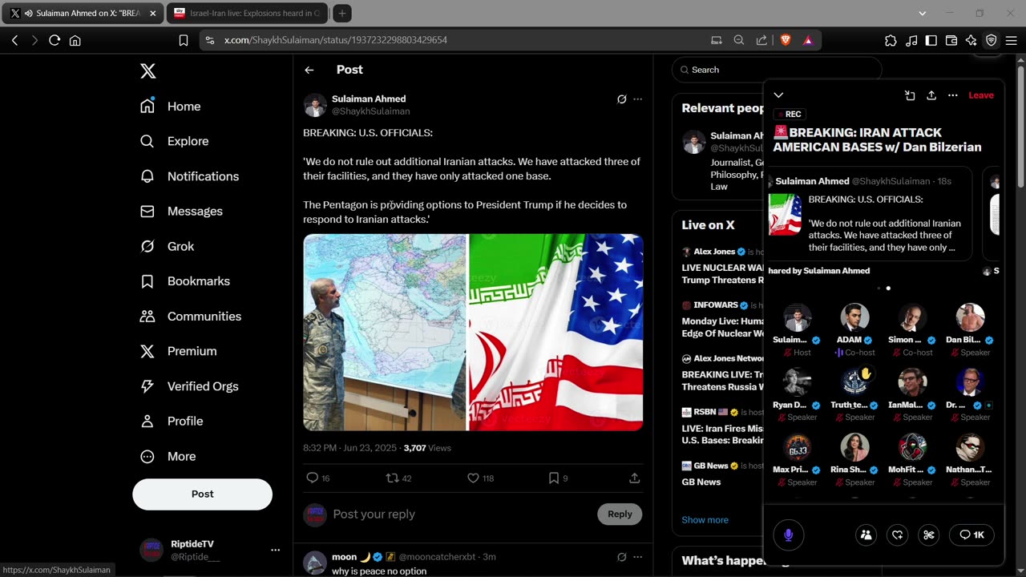Screen dimensions: 1026x577
Task: Open the Grok icon on moon's reply
Action: click(x=621, y=557)
